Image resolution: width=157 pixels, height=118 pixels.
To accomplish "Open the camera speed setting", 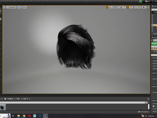I will tap(144, 7).
